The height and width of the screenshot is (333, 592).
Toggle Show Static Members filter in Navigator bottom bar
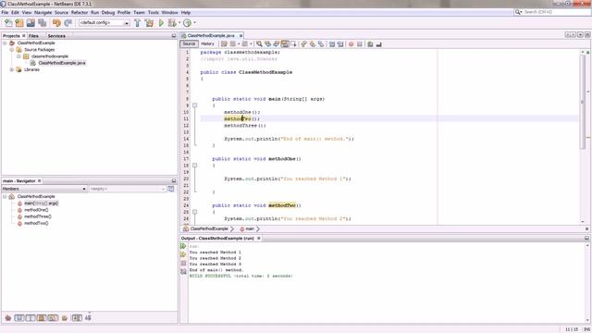(x=31, y=318)
